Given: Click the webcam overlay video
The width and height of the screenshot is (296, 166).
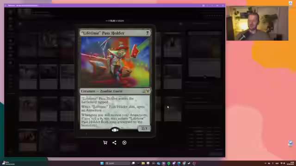Looking at the screenshot, I should pos(257,23).
